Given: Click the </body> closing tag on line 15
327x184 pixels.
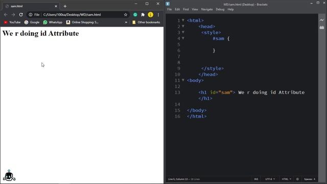Looking at the screenshot, I should [x=197, y=110].
